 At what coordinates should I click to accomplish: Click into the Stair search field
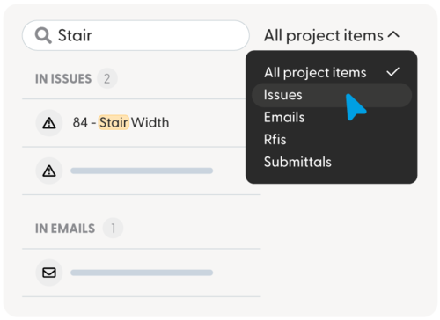[136, 35]
